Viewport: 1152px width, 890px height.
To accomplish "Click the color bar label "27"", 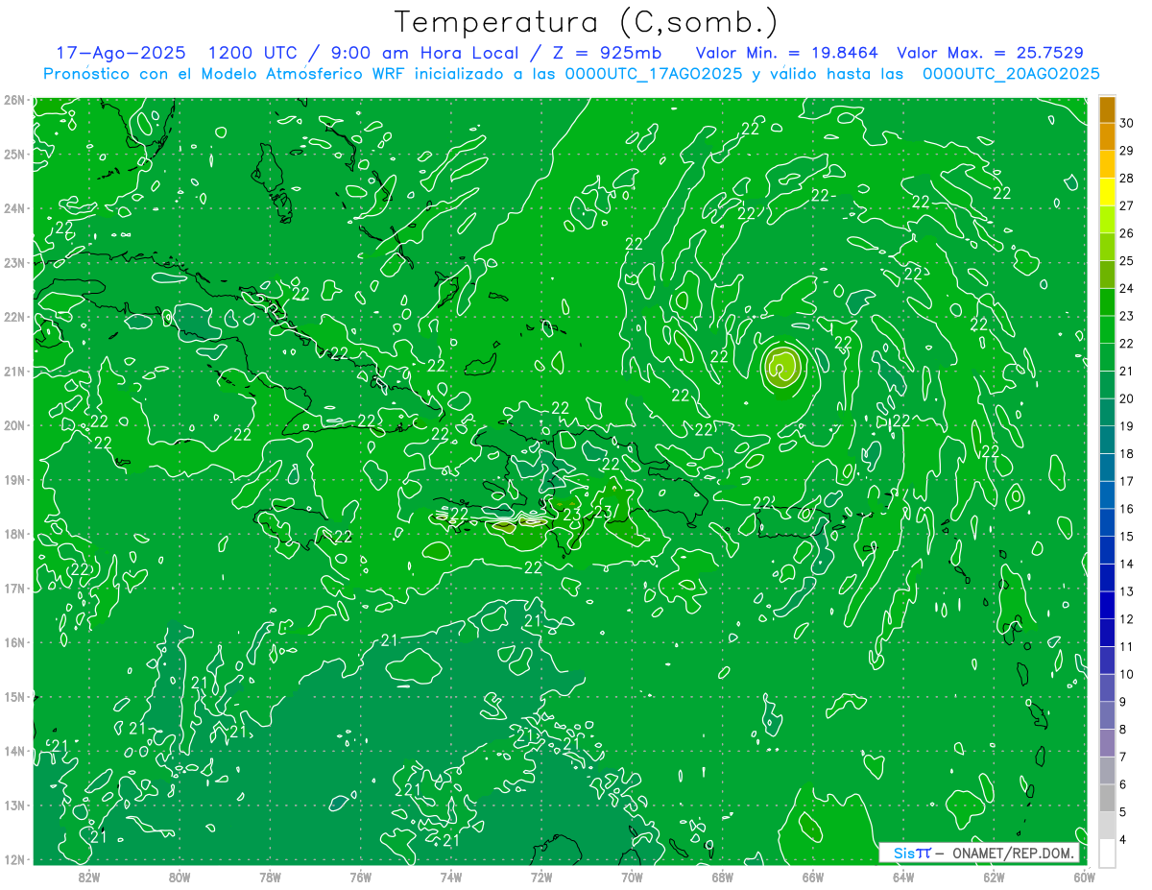I will coord(1127,205).
